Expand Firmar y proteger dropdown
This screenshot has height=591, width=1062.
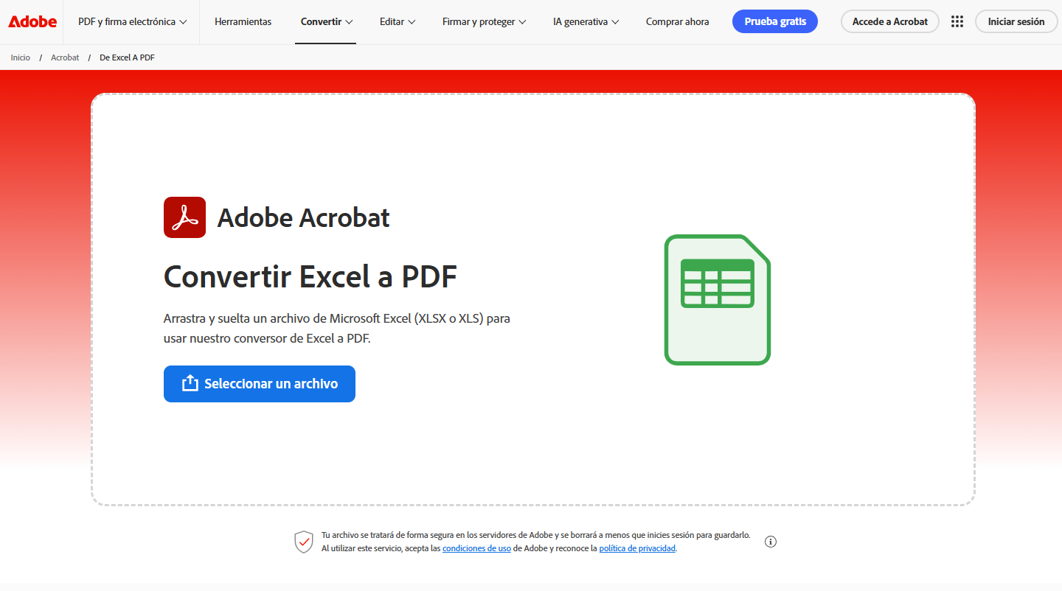[484, 21]
